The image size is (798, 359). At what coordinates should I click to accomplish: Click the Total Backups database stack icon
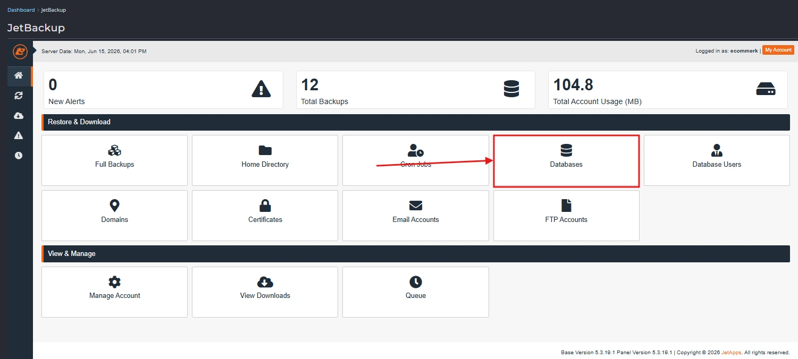(x=511, y=89)
